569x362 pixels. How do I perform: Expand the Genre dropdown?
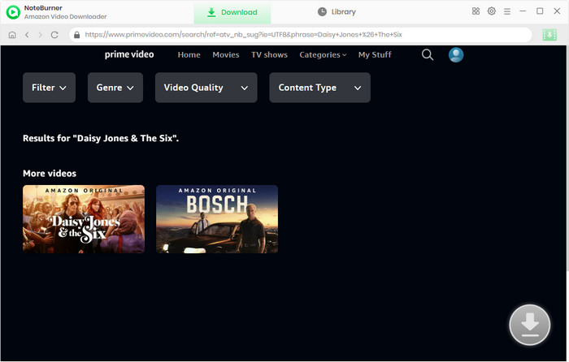pos(115,88)
